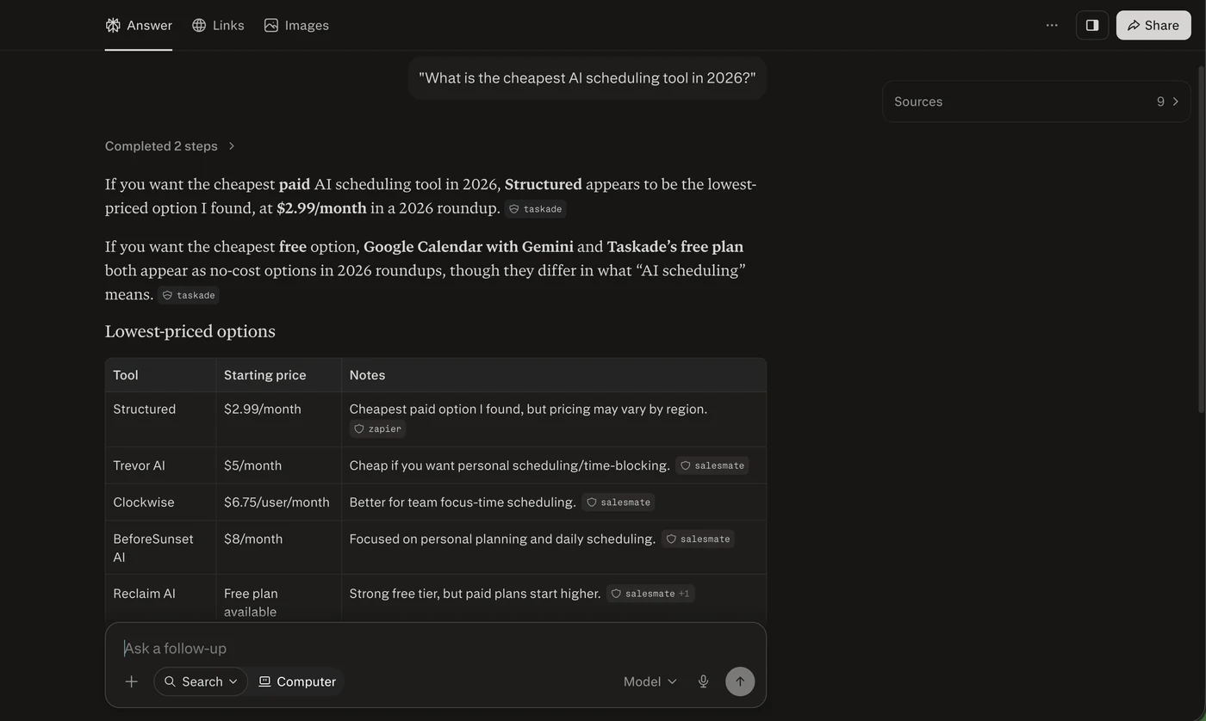Click the globe icon on Links tab
1206x721 pixels.
click(x=199, y=25)
